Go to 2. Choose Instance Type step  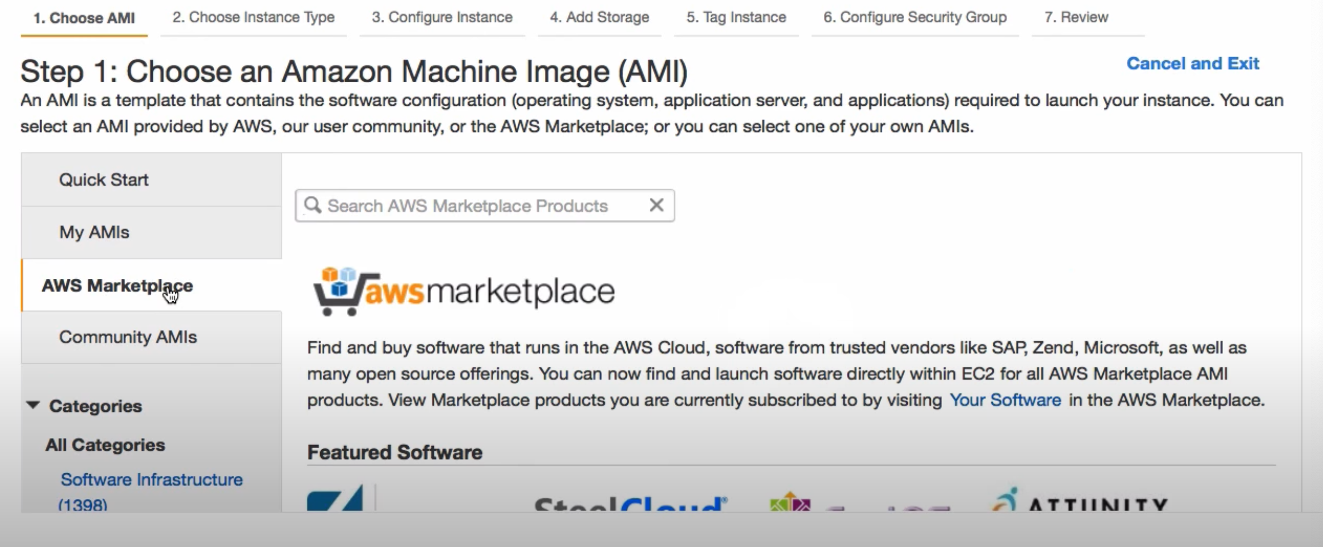[x=253, y=17]
